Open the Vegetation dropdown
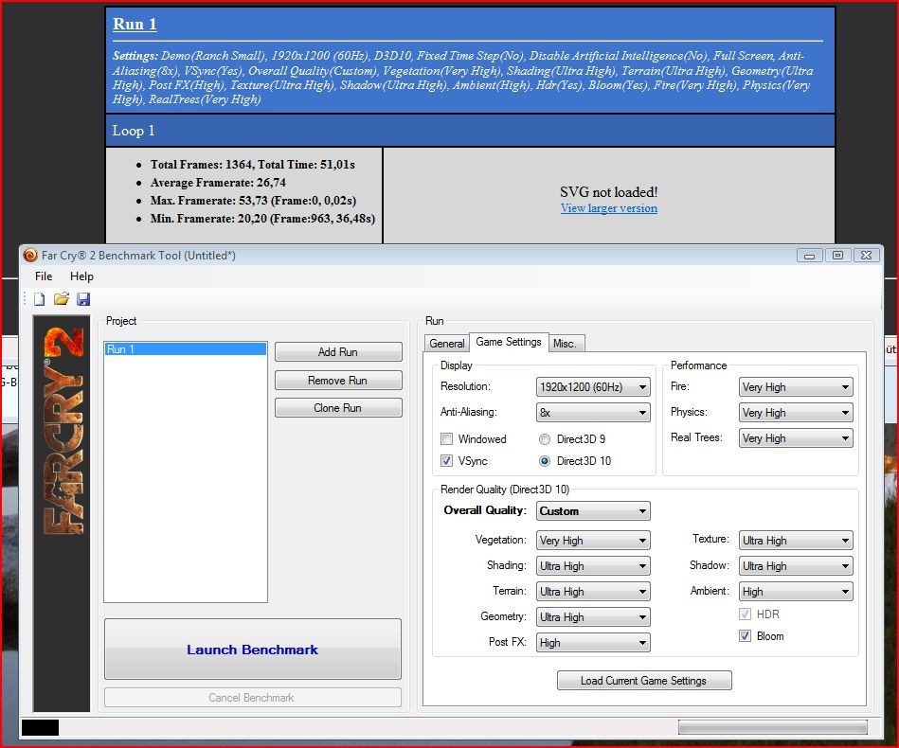The image size is (899, 748). [x=593, y=541]
